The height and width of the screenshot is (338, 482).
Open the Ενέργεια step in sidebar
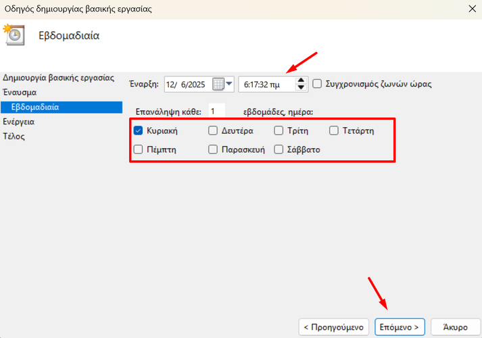point(19,122)
